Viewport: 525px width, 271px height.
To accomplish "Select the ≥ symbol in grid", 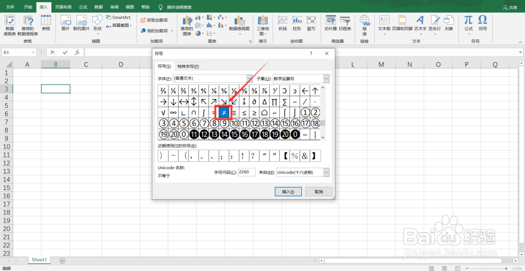I will coord(255,113).
